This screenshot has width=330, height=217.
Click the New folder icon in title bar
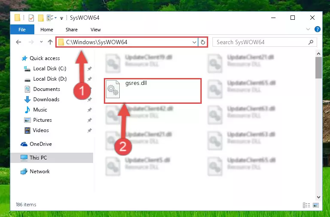tap(41, 18)
